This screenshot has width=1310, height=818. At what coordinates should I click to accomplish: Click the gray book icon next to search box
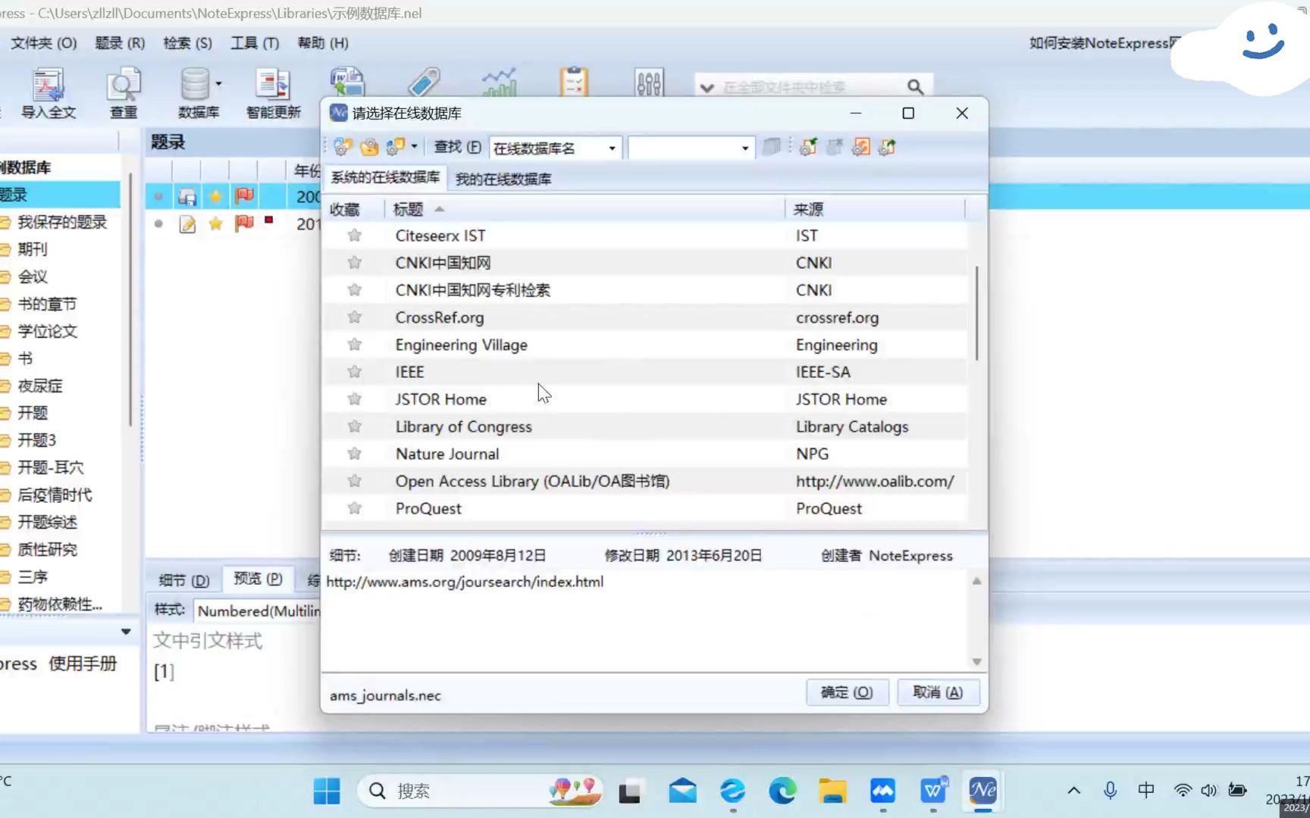(x=771, y=147)
